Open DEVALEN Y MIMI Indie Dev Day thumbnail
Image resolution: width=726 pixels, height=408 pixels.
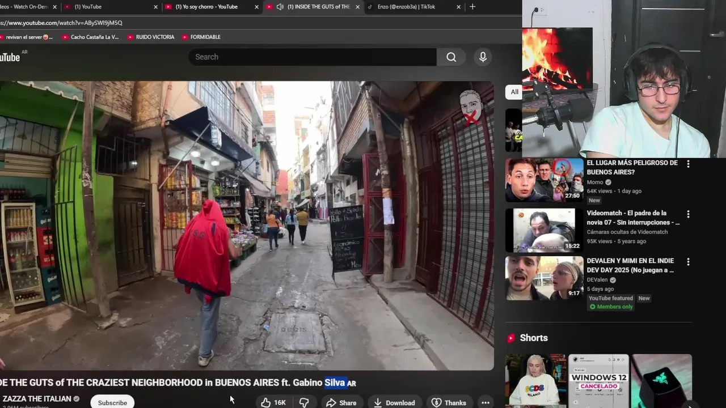coord(544,278)
